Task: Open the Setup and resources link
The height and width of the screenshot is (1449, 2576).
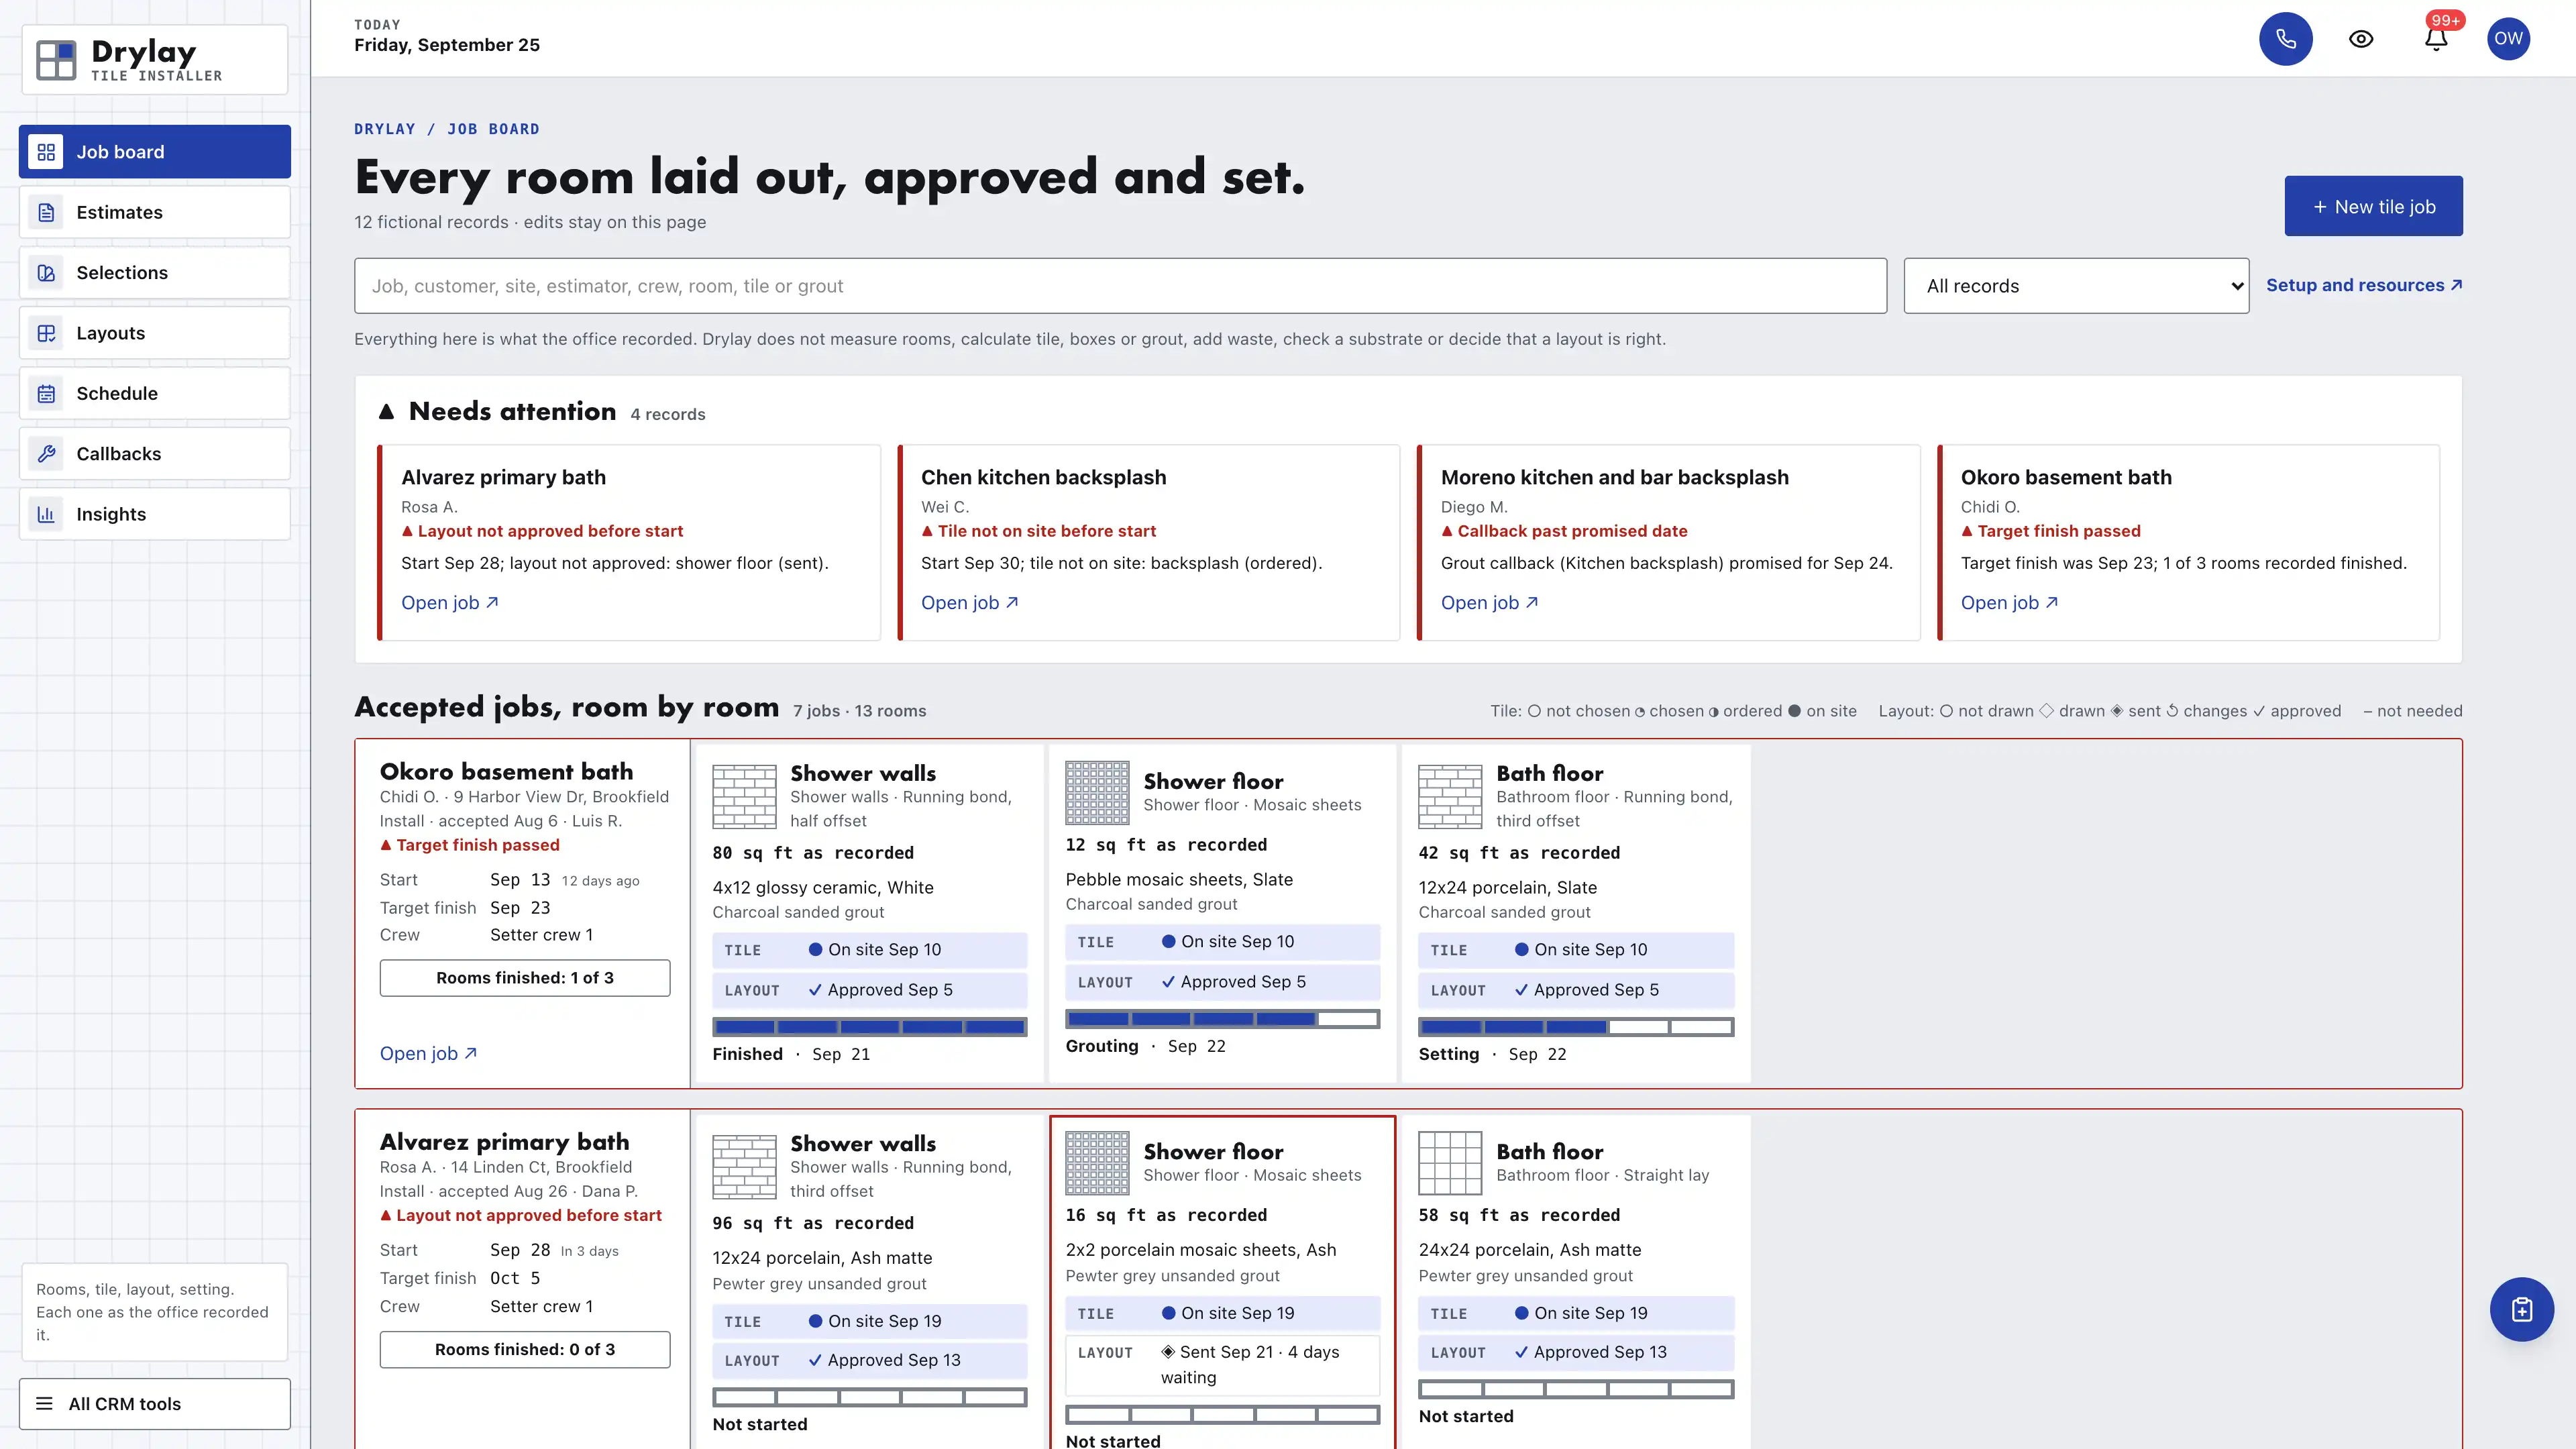Action: tap(2364, 285)
